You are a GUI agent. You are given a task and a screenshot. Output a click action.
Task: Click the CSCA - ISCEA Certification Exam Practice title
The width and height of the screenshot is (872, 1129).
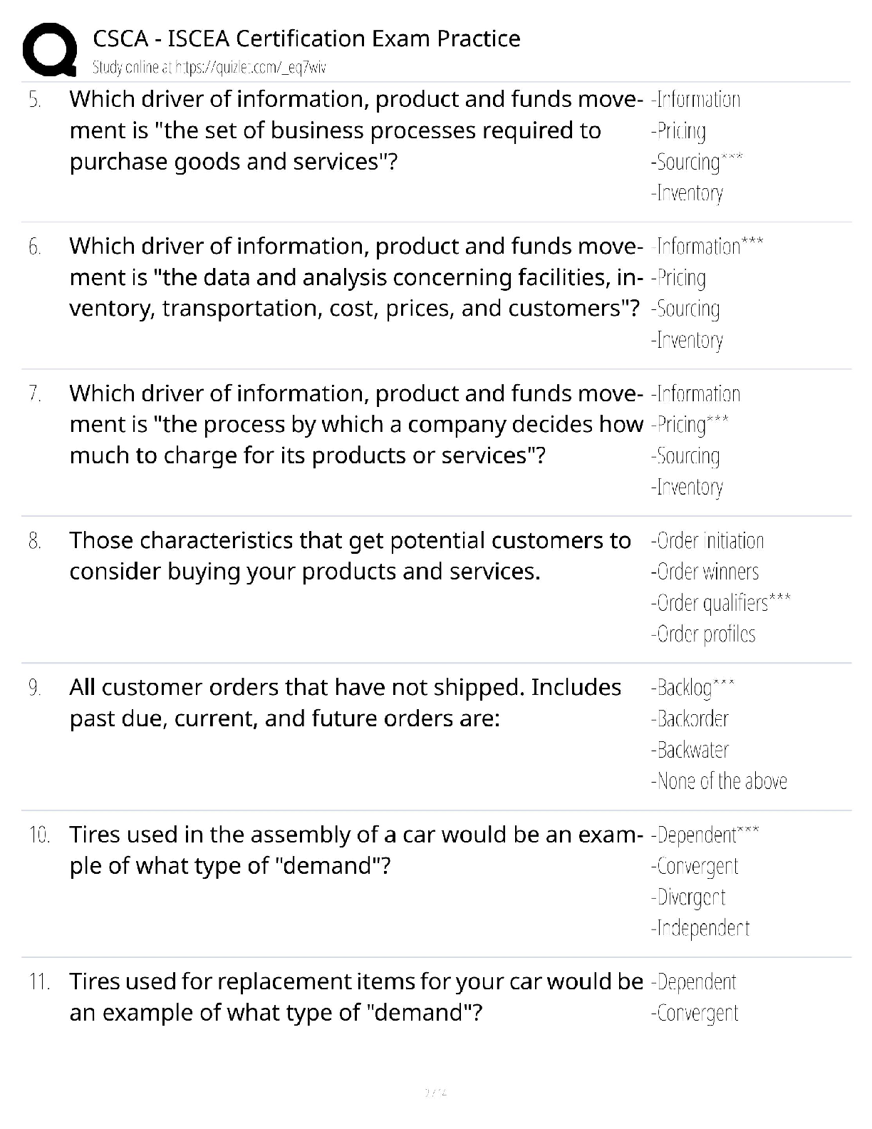click(x=306, y=38)
